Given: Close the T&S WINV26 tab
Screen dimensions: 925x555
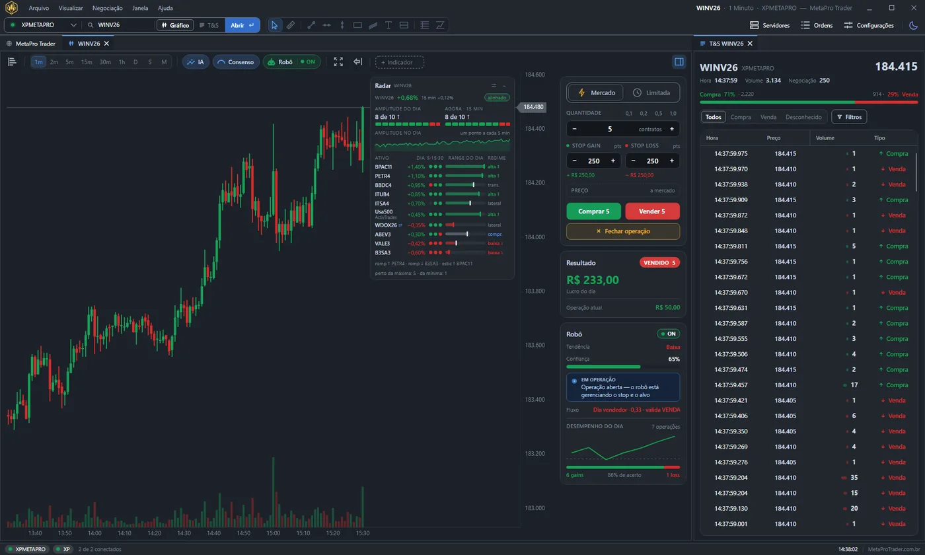Looking at the screenshot, I should 750,44.
